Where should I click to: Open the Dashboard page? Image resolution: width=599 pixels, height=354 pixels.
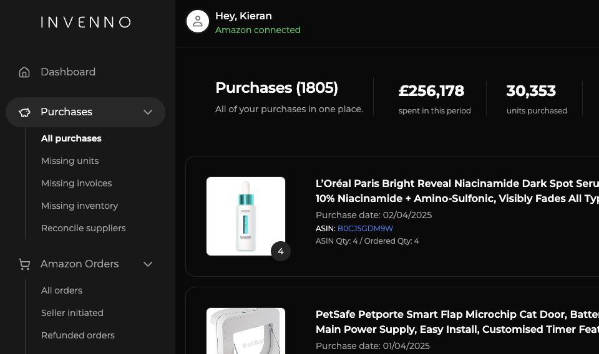[x=68, y=72]
